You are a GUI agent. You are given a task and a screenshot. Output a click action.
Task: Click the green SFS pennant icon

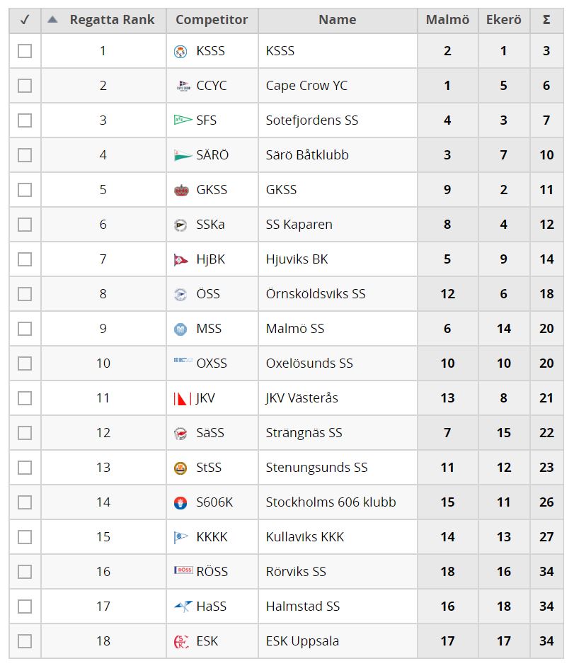click(183, 120)
